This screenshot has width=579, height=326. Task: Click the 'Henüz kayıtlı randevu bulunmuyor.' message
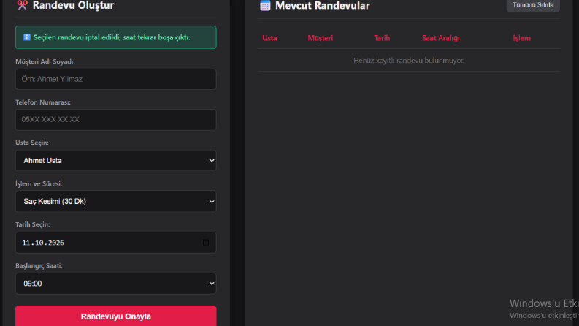point(409,60)
